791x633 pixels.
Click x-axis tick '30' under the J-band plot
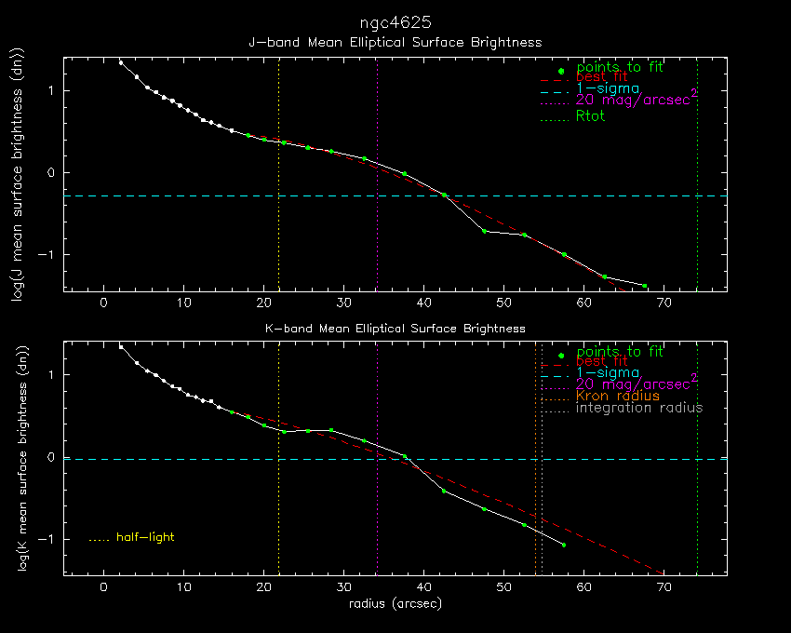[x=344, y=303]
